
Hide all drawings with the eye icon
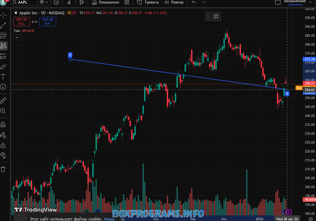click(3, 155)
